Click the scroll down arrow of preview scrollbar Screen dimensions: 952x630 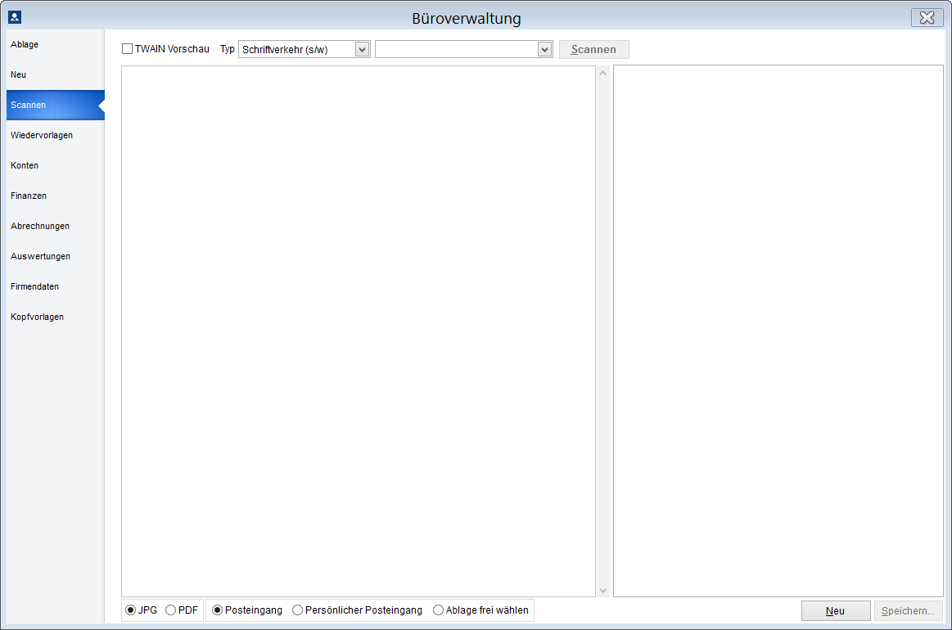[x=603, y=591]
